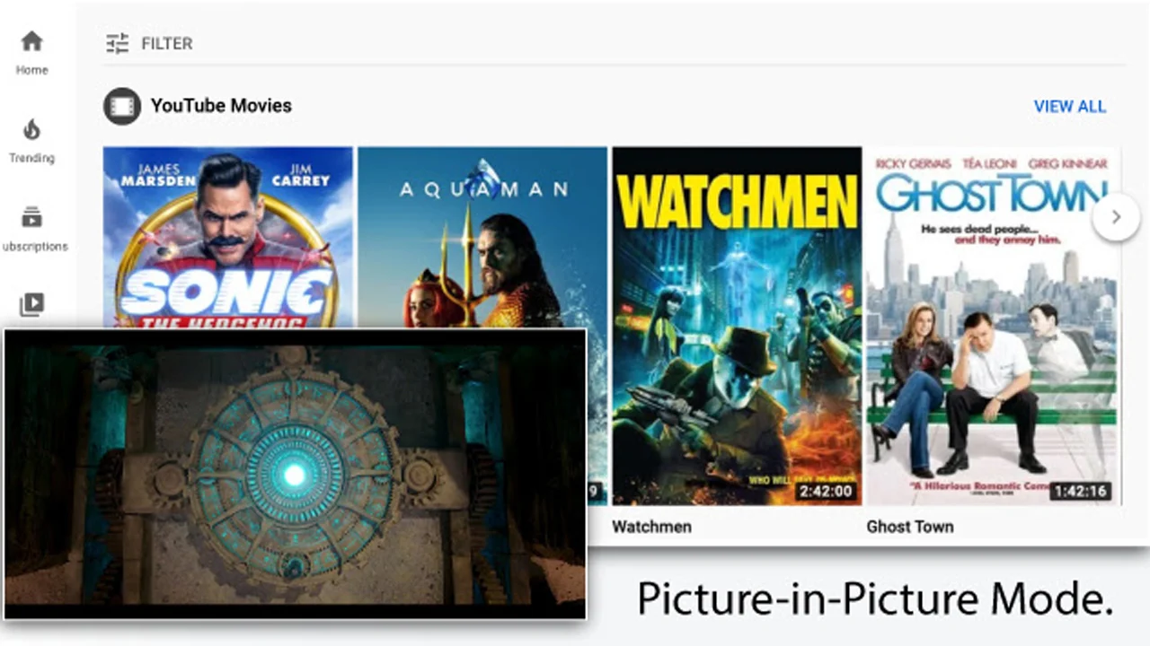
Task: Select the Aquaman movie poster
Action: coord(482,238)
